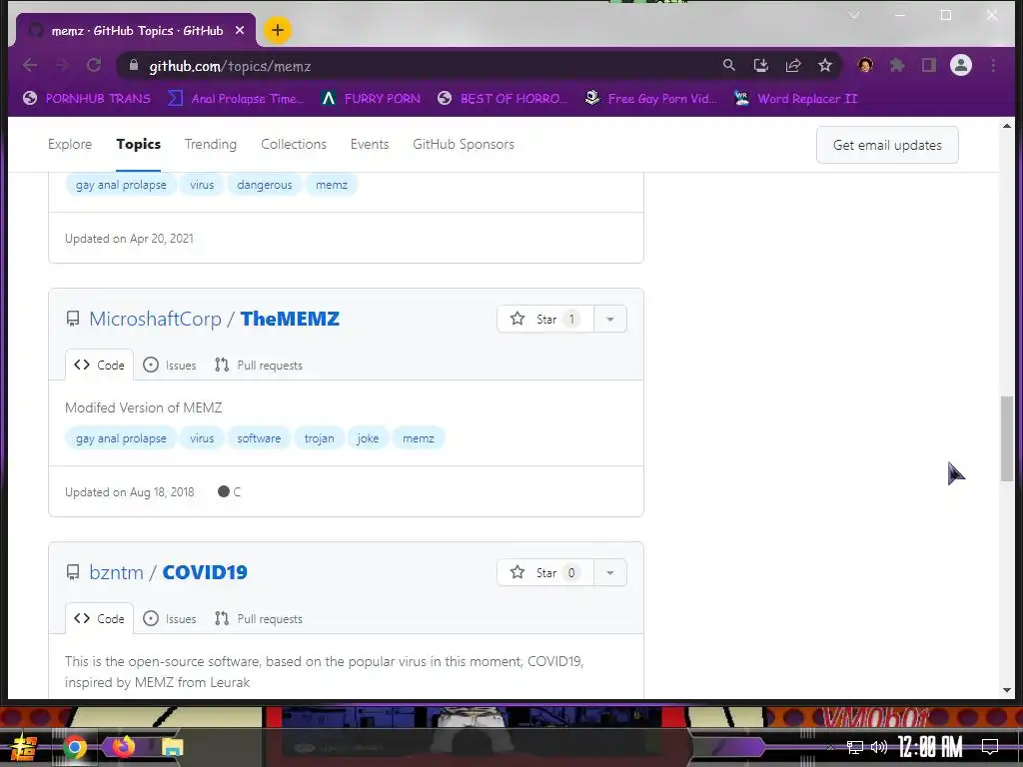1023x767 pixels.
Task: Click memz topic tag on TheMEMZ card
Action: tap(419, 438)
